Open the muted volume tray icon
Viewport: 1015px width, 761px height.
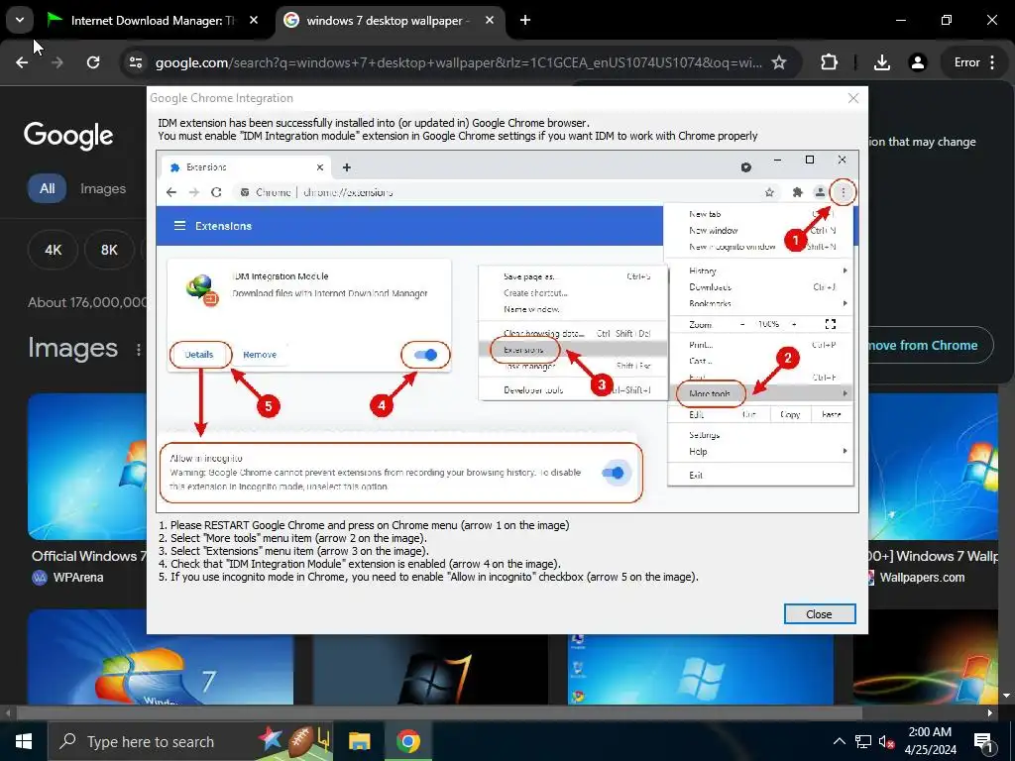[886, 741]
